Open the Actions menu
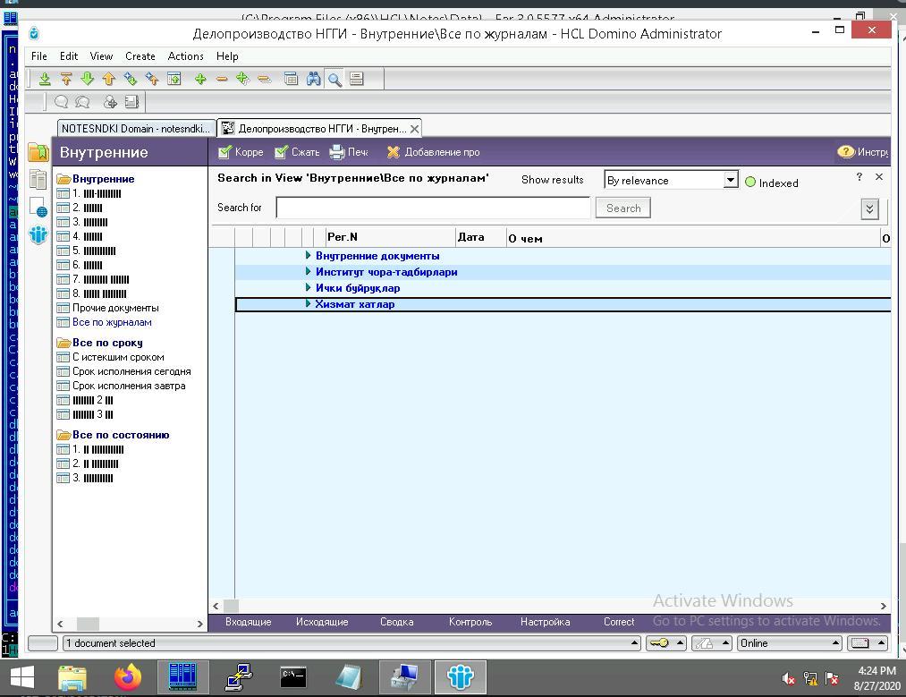This screenshot has height=697, width=906. click(x=185, y=56)
